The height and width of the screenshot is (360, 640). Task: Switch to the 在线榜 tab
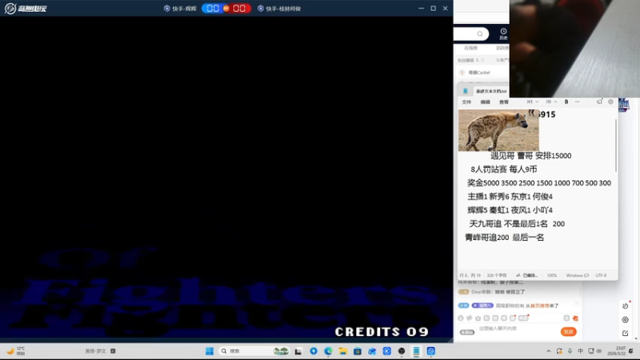[x=470, y=48]
